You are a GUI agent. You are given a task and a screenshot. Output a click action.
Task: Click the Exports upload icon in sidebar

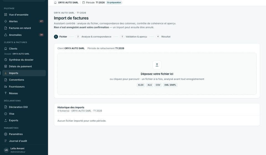[x=6, y=120]
